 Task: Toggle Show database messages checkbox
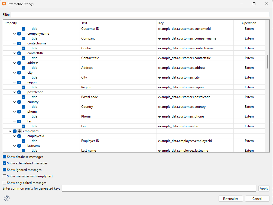[x=5, y=157]
